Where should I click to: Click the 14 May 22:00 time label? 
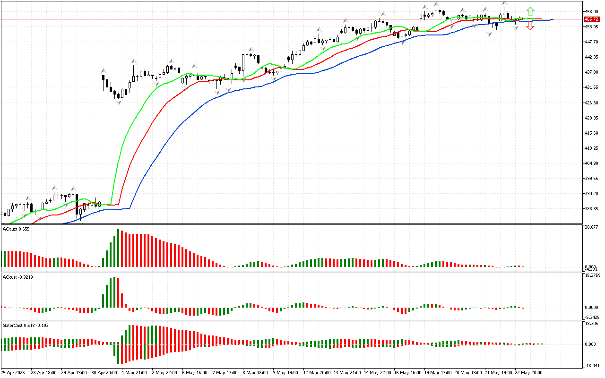(x=376, y=372)
